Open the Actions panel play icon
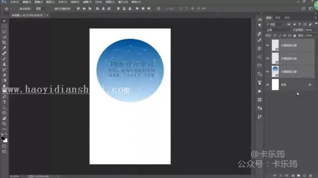 click(x=260, y=91)
